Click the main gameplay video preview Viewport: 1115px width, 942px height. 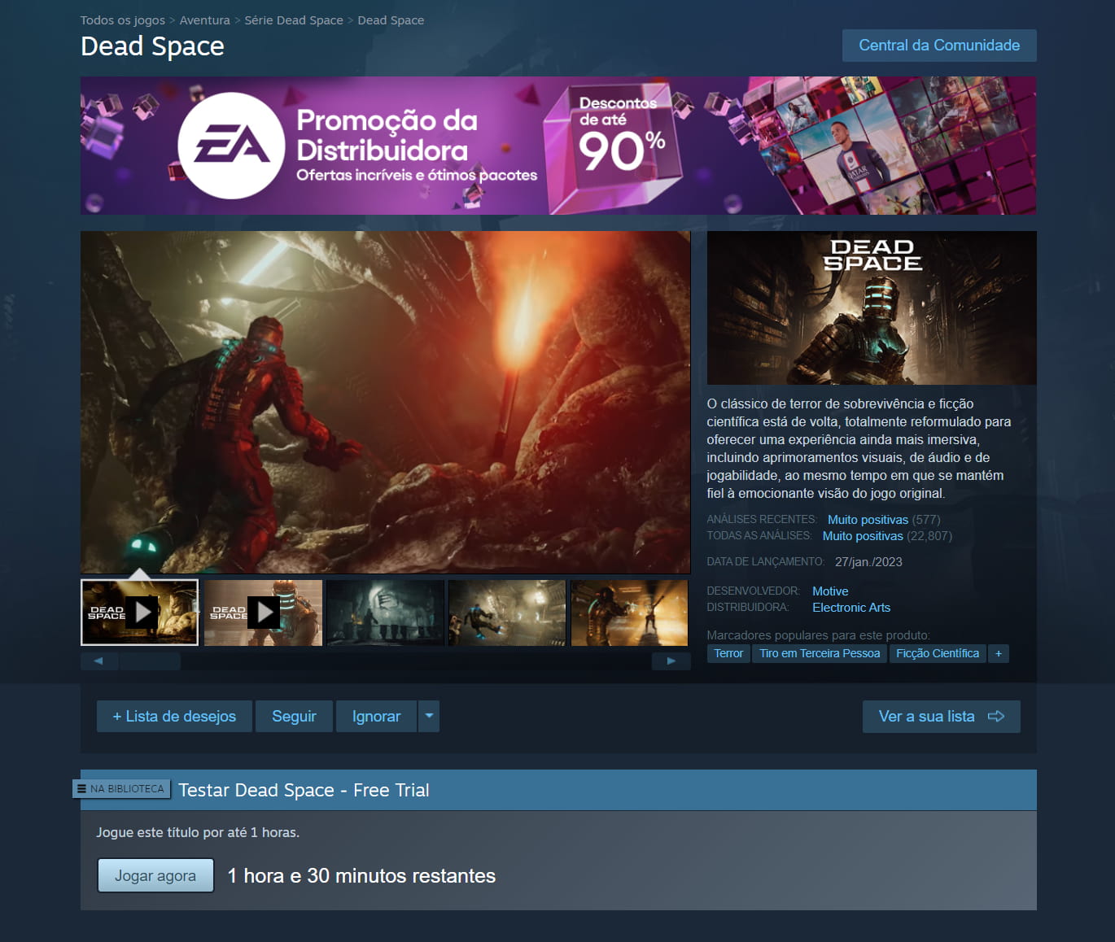tap(385, 402)
